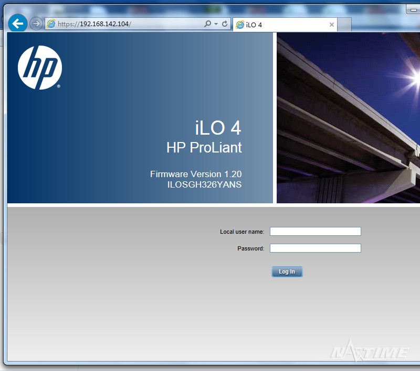Click the Firmware Version 1.20 text
This screenshot has width=420, height=371.
click(196, 174)
